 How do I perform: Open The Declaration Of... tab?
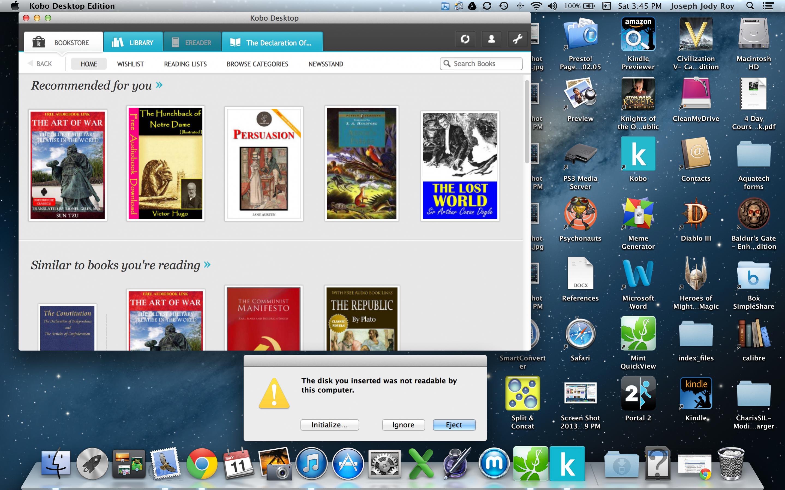click(x=272, y=42)
